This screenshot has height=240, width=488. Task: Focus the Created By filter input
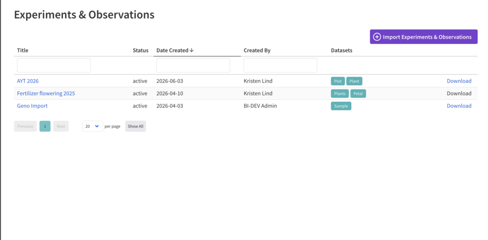point(280,65)
